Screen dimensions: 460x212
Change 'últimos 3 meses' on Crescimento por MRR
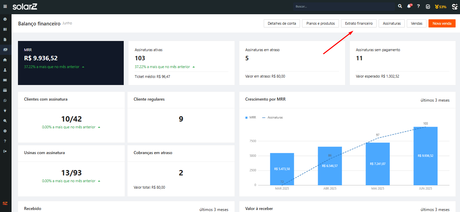[x=435, y=100]
